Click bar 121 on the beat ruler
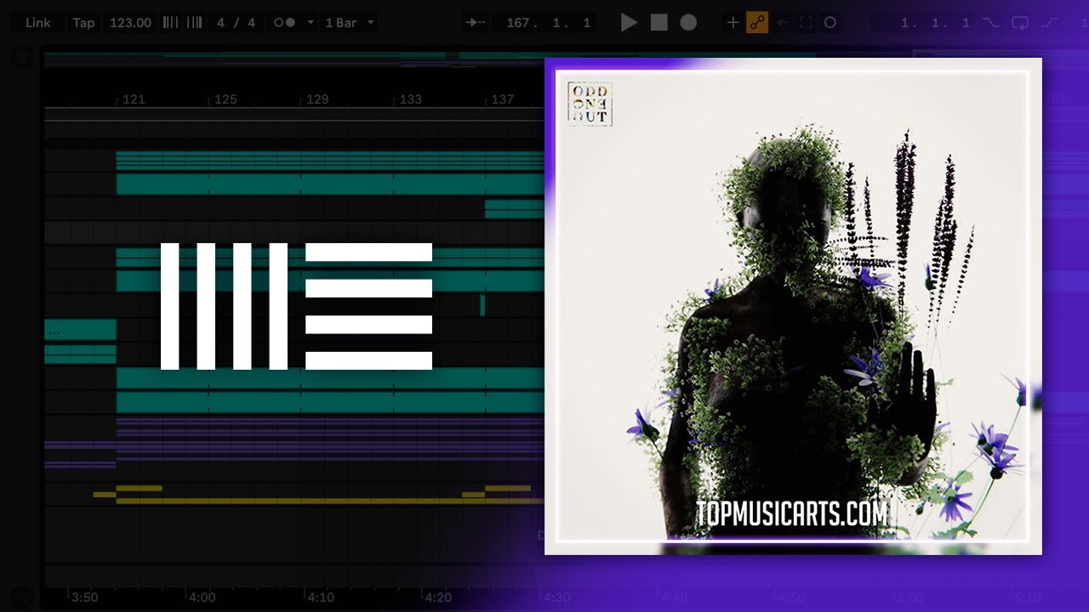 pos(133,99)
